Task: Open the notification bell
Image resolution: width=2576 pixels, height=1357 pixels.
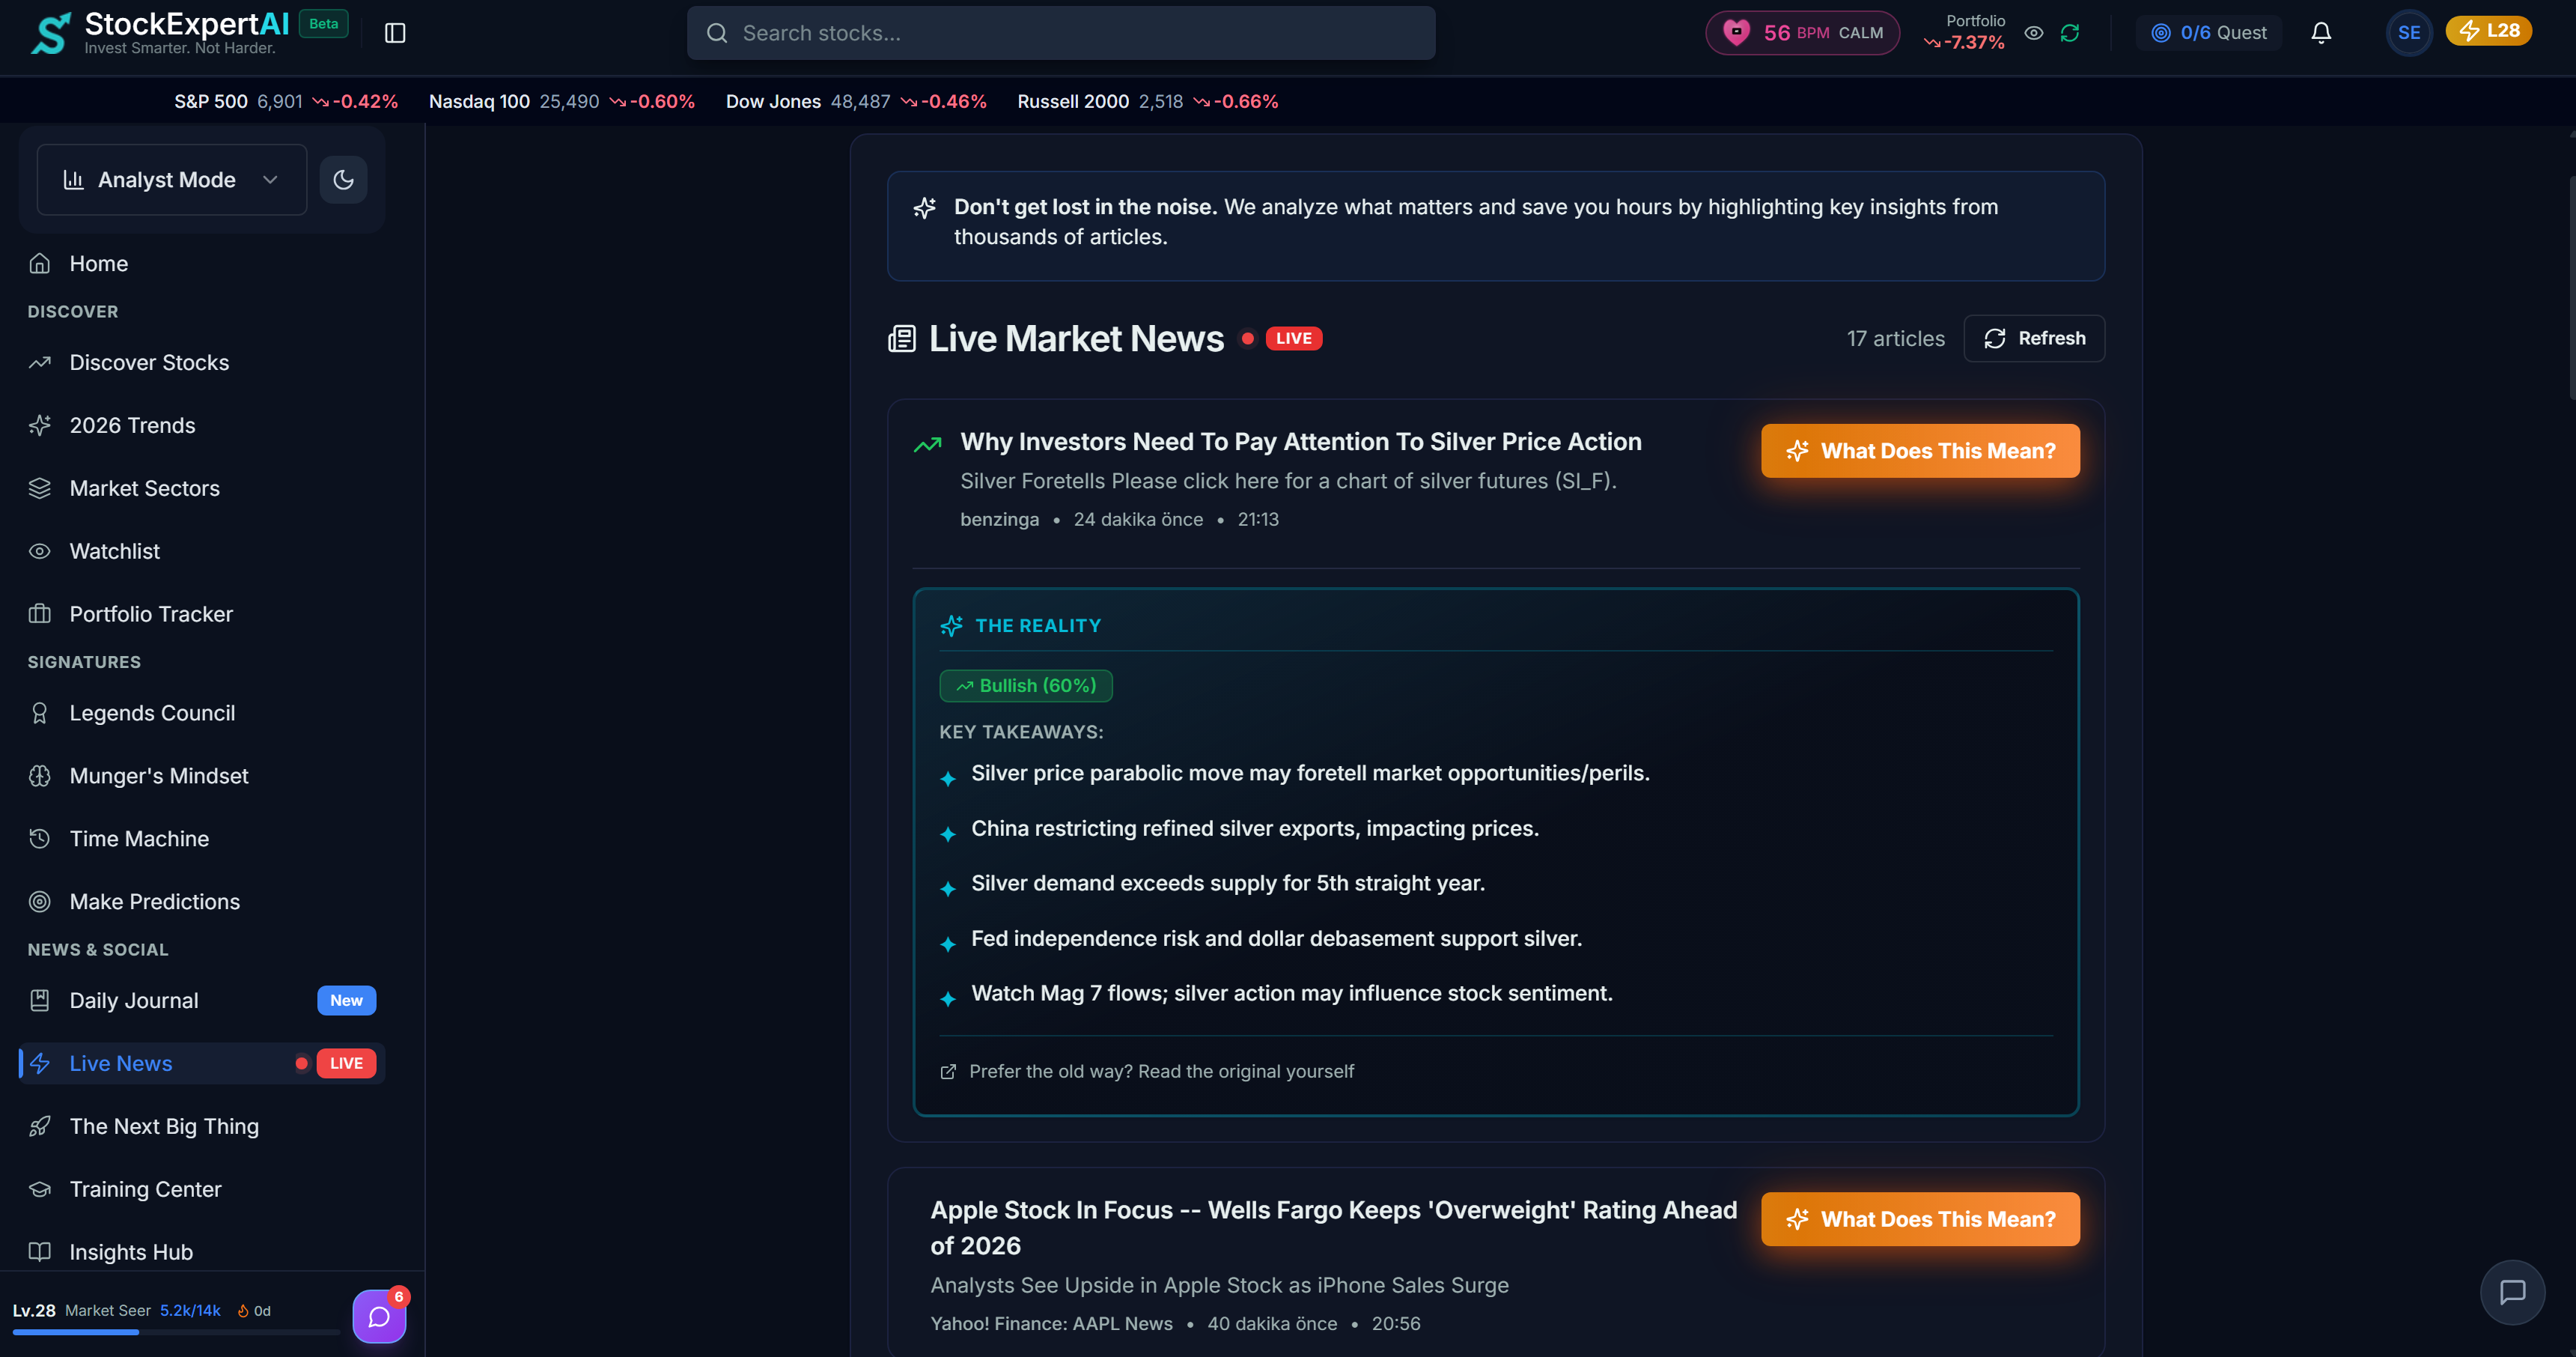Action: [2320, 32]
